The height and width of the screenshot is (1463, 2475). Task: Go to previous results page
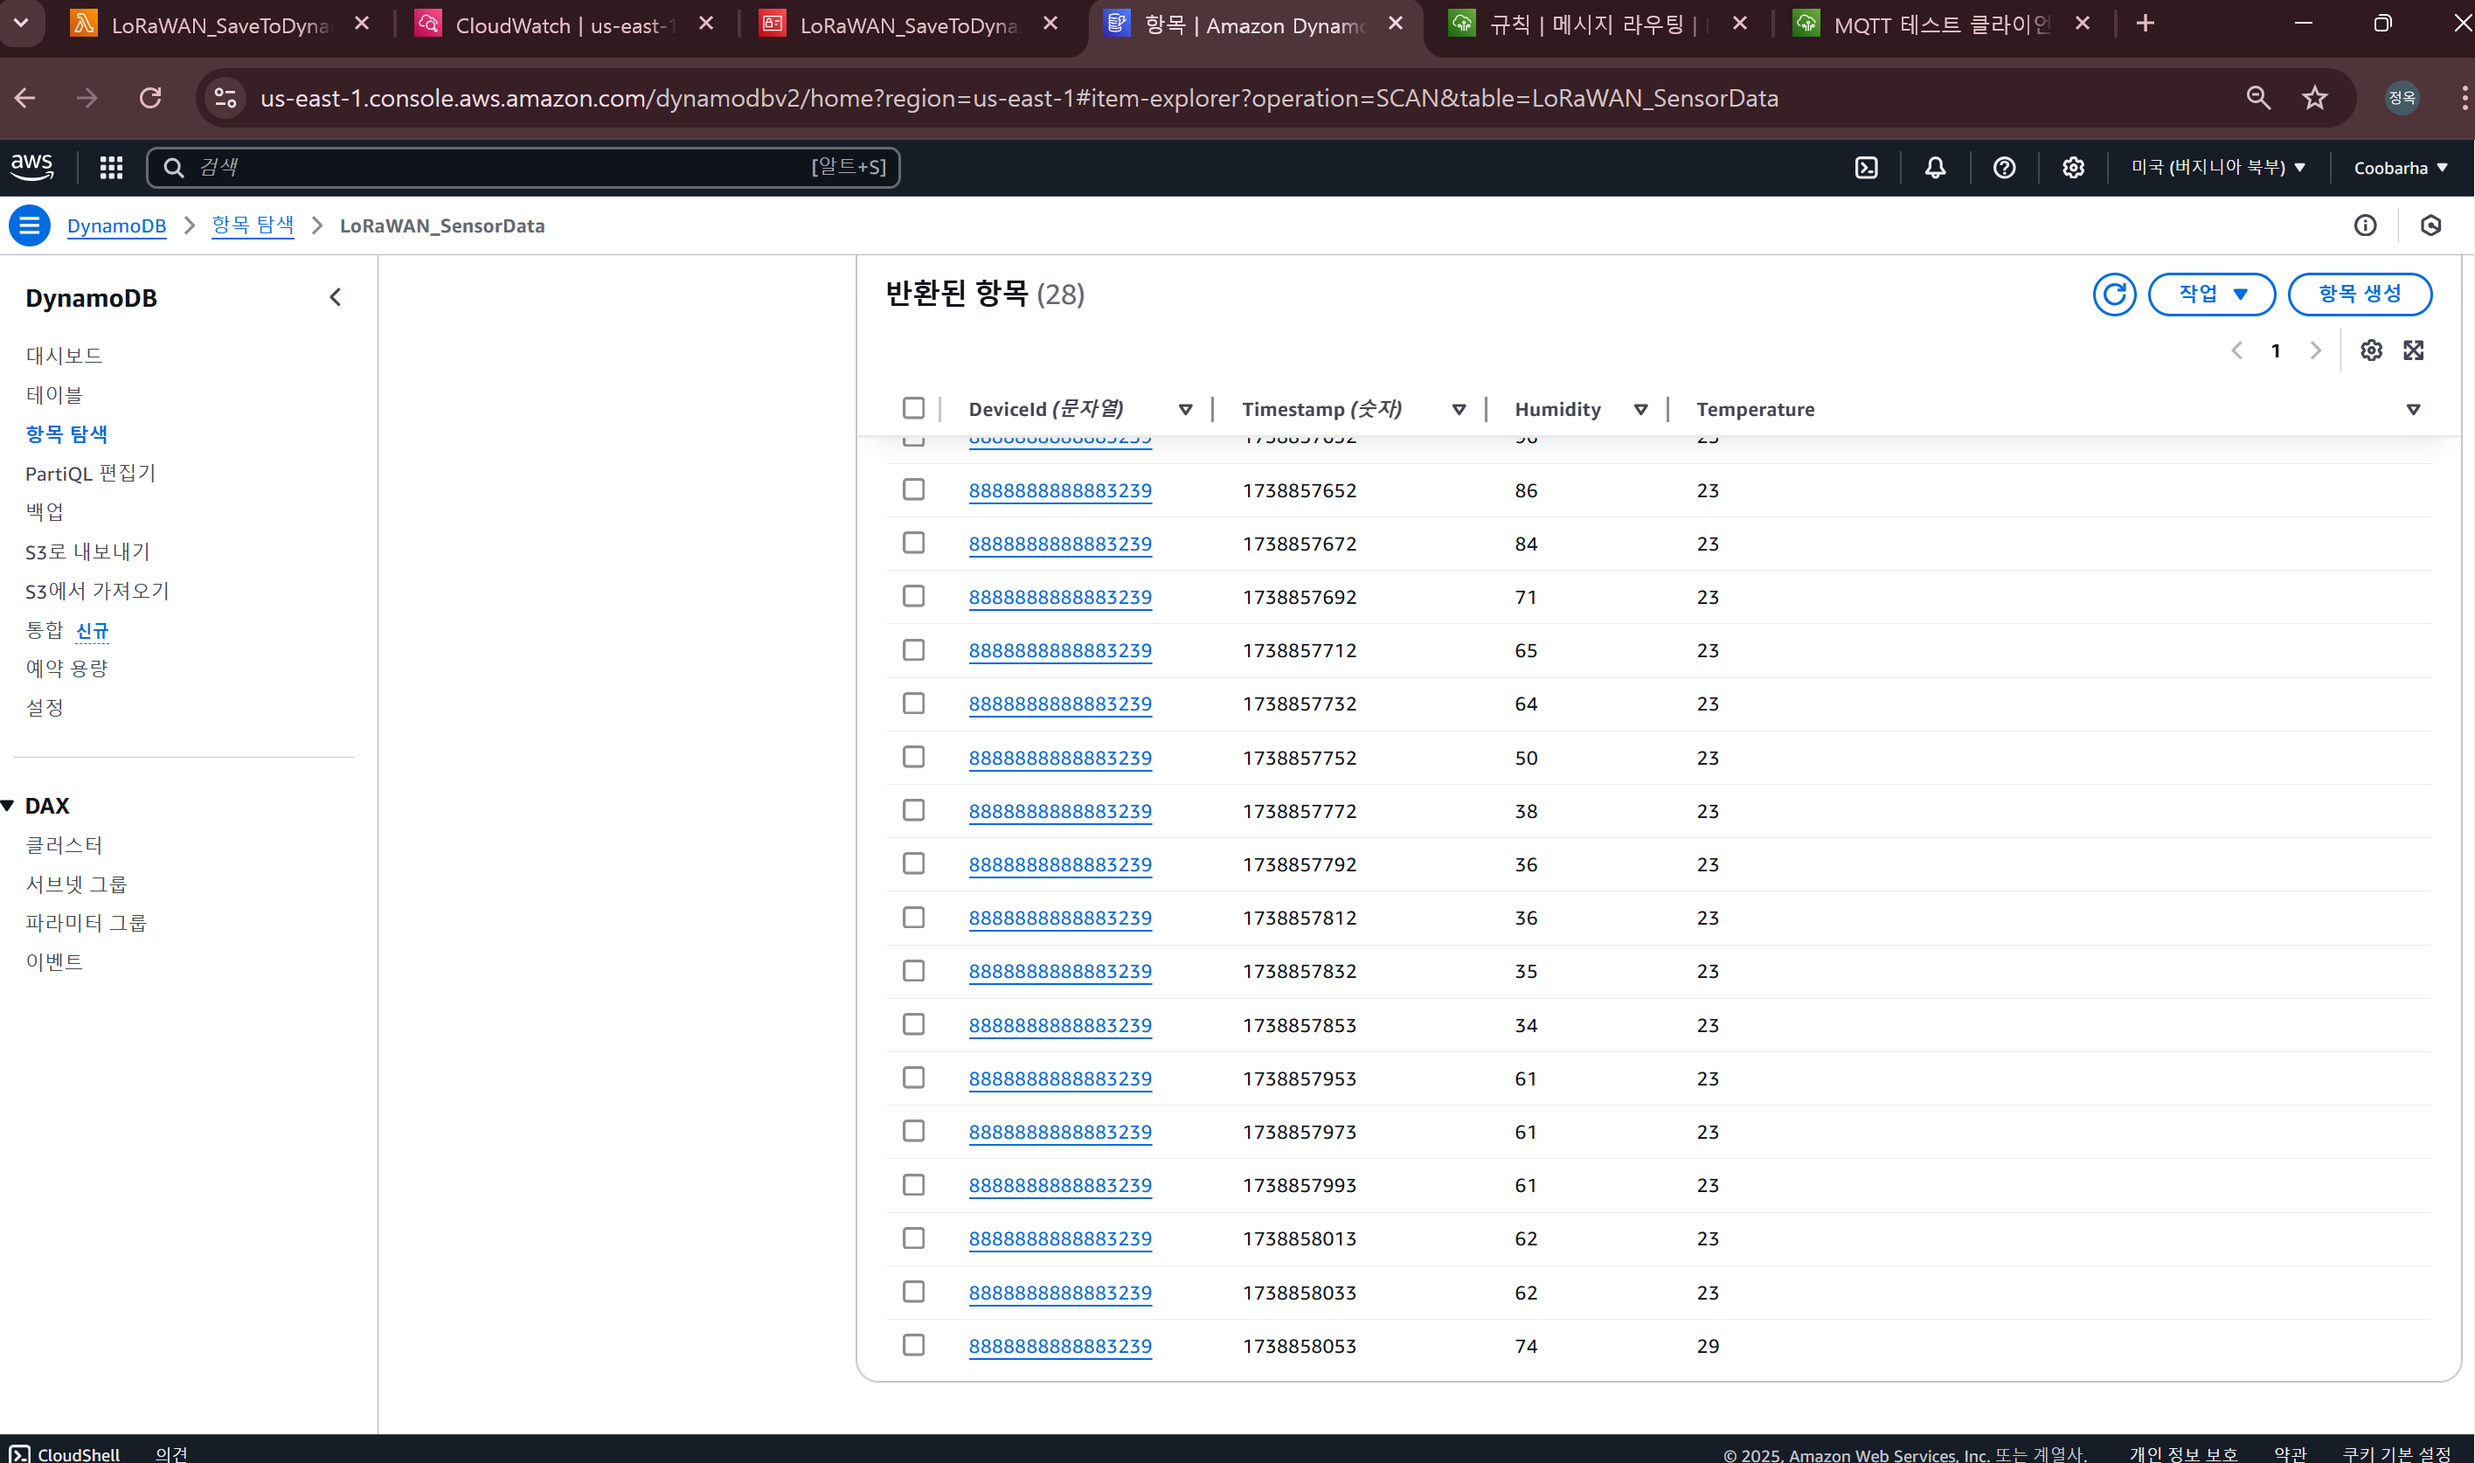click(x=2236, y=350)
